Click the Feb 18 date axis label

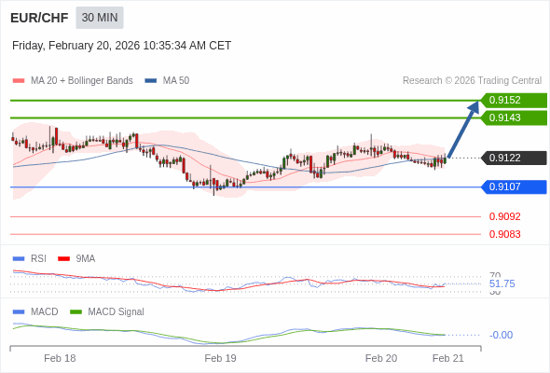tap(60, 358)
